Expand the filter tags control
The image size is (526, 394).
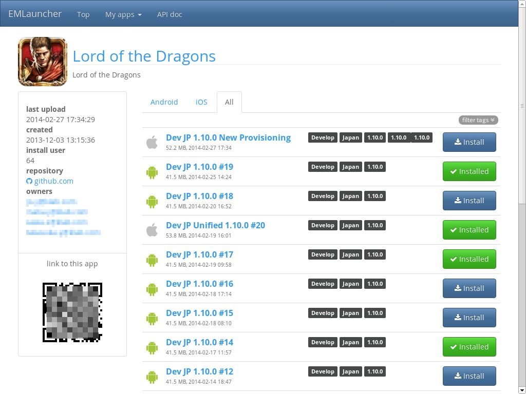click(478, 120)
